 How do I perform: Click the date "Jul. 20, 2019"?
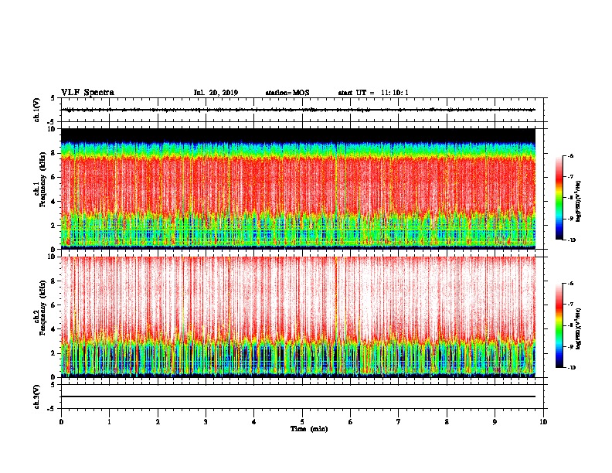(216, 93)
